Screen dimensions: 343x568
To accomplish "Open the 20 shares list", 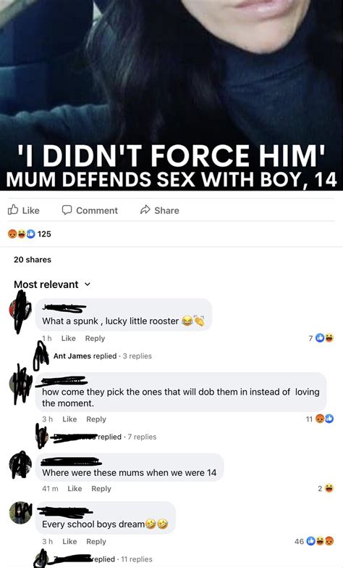I will (32, 260).
